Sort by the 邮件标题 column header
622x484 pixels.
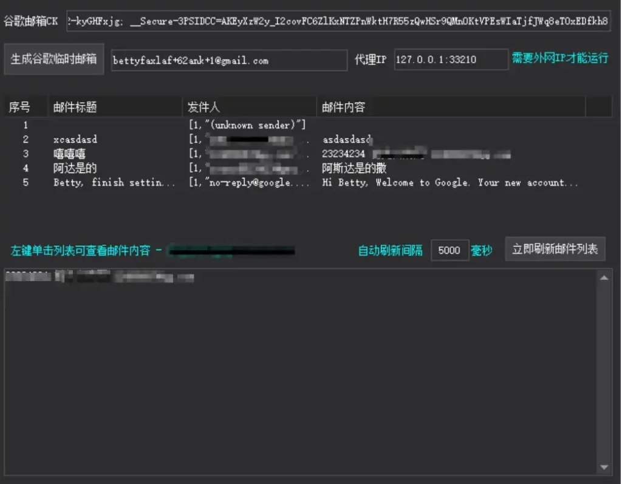115,107
